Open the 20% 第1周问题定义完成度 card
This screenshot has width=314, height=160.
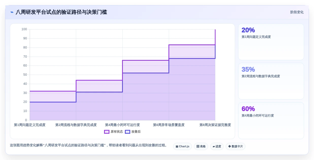pyautogui.click(x=271, y=42)
